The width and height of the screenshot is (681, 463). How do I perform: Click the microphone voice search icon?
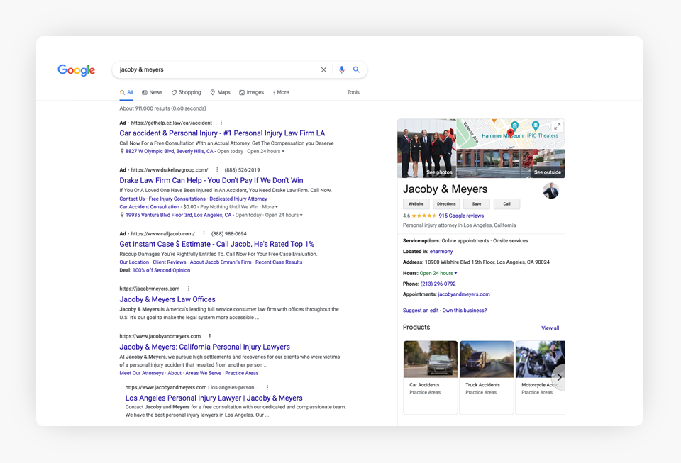pyautogui.click(x=341, y=70)
